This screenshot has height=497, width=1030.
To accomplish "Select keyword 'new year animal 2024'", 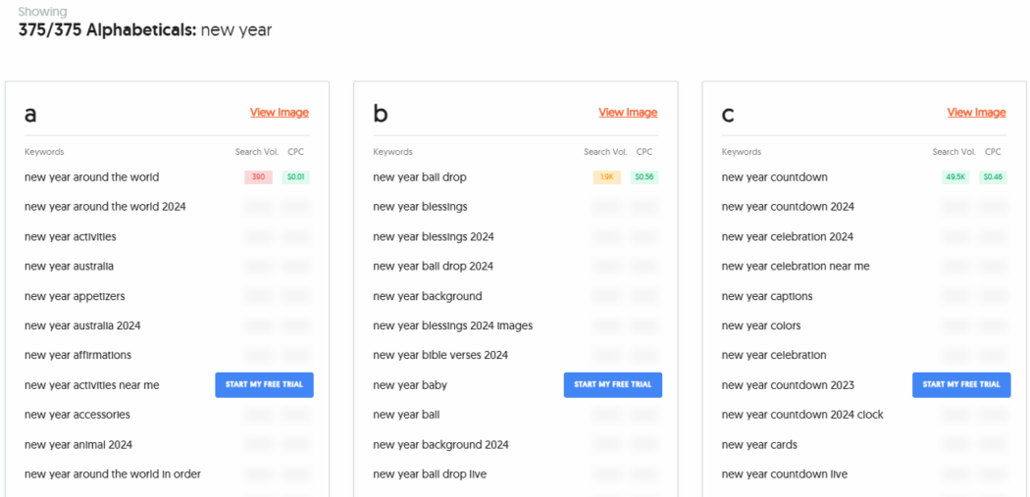I will [x=78, y=444].
